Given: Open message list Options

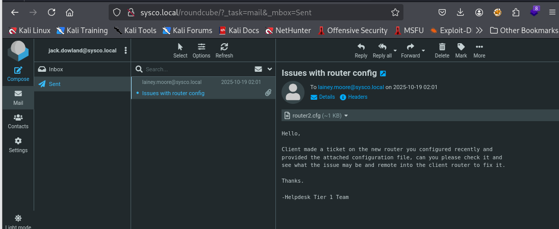Looking at the screenshot, I should pos(201,50).
